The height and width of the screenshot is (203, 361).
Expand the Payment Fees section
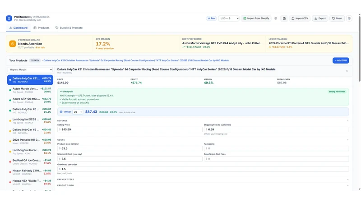click(x=203, y=179)
